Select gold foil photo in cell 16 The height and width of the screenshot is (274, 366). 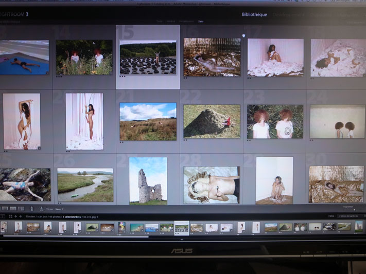212,58
